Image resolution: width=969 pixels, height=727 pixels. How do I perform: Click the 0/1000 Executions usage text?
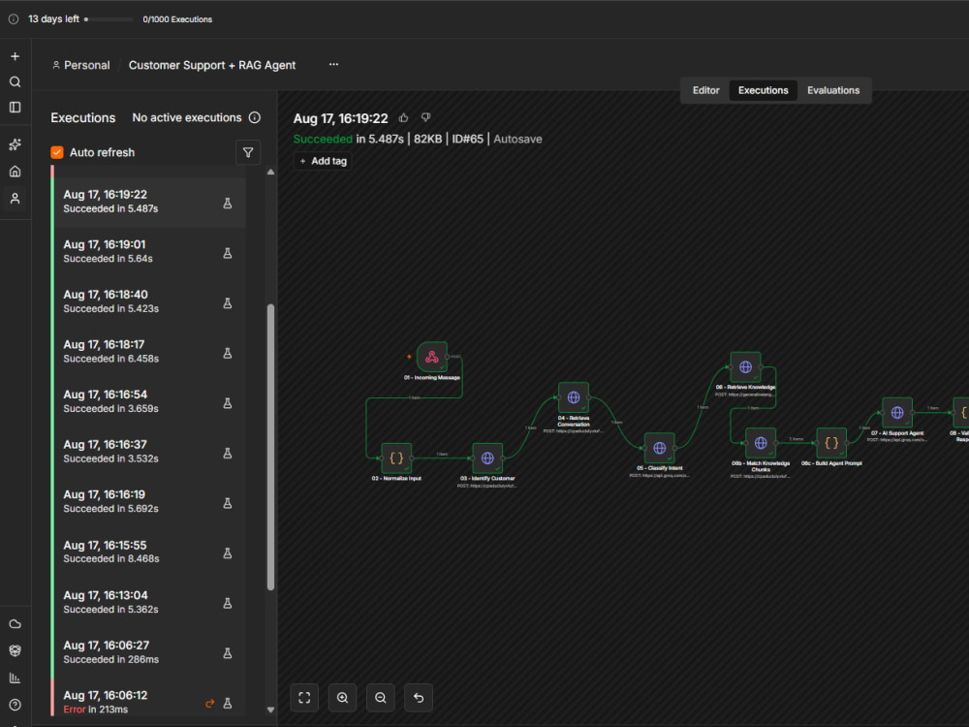177,19
